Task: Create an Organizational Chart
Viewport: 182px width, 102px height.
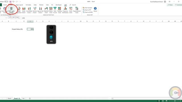Action: [x=77, y=10]
